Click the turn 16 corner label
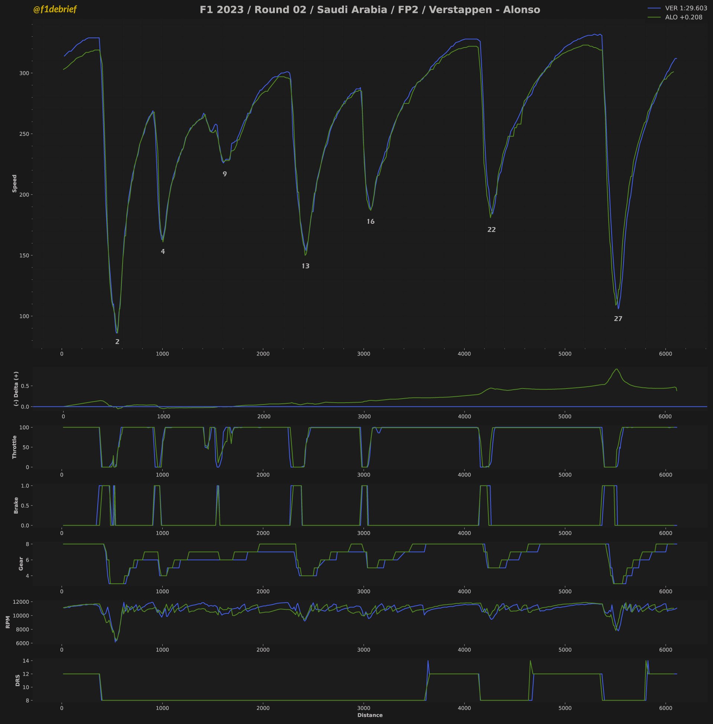 pyautogui.click(x=370, y=222)
